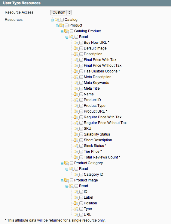171x224 pixels.
Task: Collapse the Product Category tree node
Action: tap(62, 163)
